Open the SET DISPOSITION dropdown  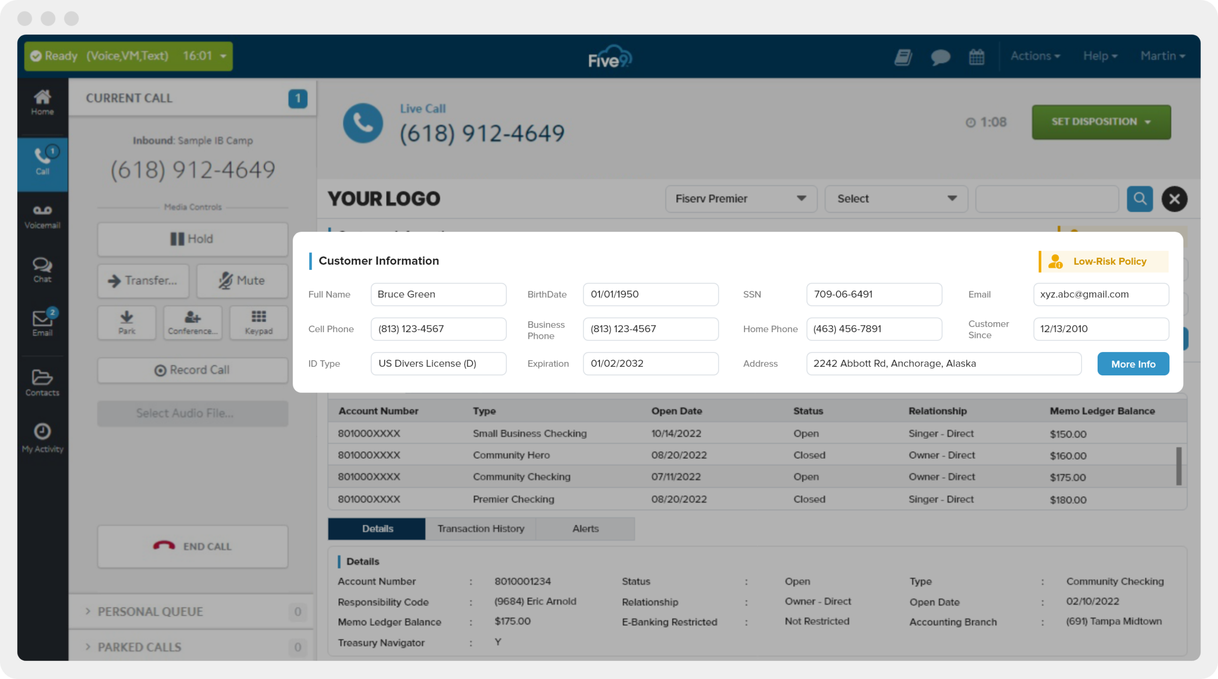pos(1101,122)
